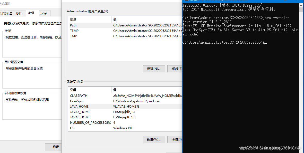This screenshot has width=304, height=153.
Task: Select the JAVA7_HOME system variable
Action: click(x=126, y=112)
